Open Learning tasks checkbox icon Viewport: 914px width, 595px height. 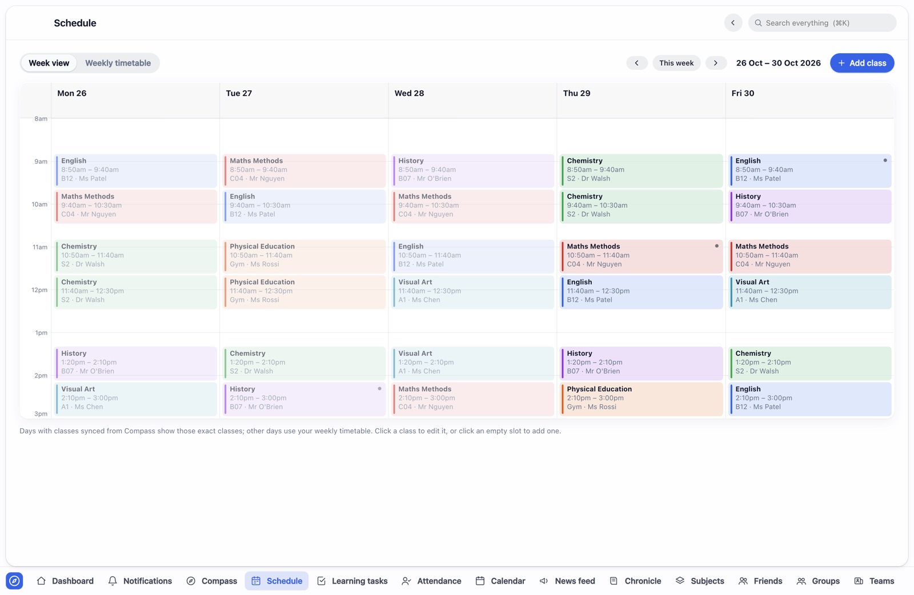tap(322, 581)
